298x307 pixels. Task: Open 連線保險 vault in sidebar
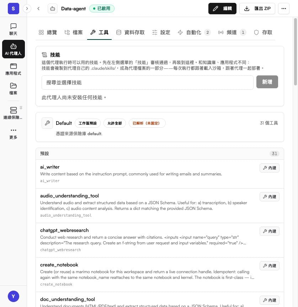13,113
